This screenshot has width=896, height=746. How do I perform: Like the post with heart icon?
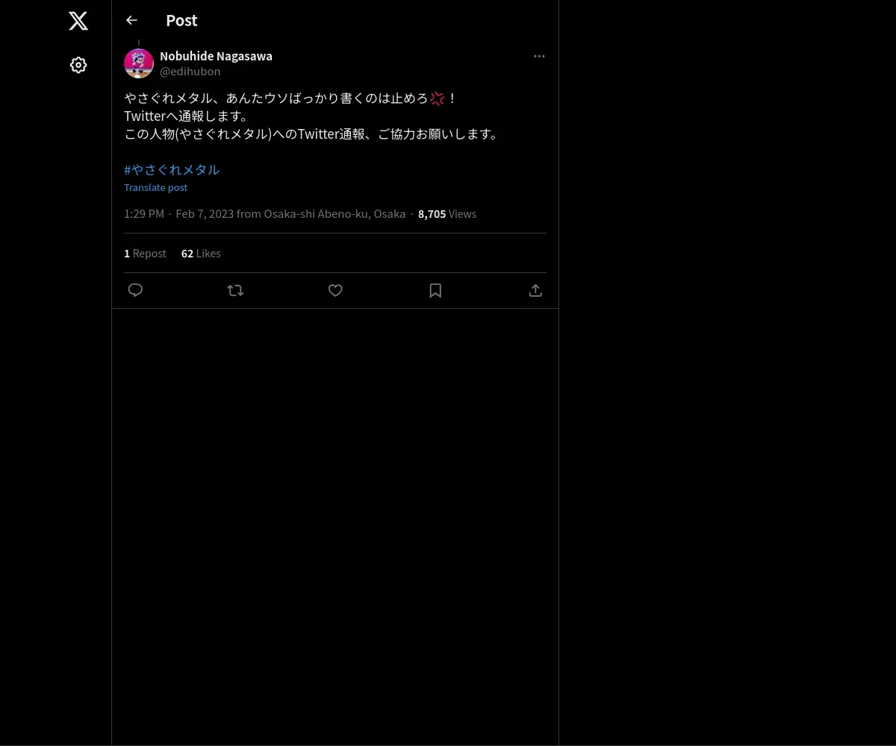(x=335, y=290)
